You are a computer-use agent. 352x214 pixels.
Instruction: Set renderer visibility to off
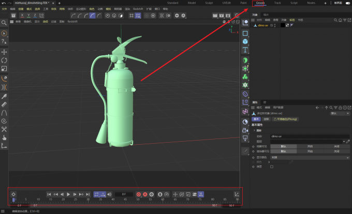(x=336, y=151)
